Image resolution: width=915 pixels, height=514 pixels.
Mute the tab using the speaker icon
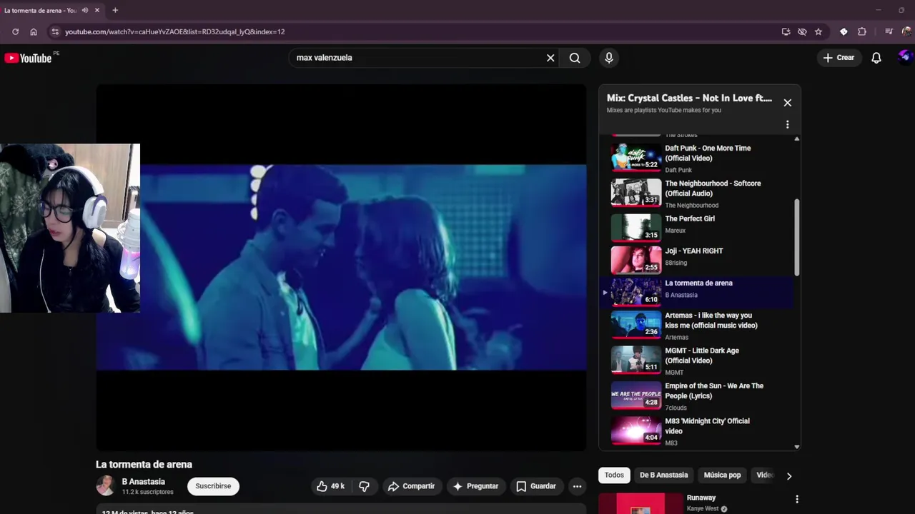click(x=85, y=10)
